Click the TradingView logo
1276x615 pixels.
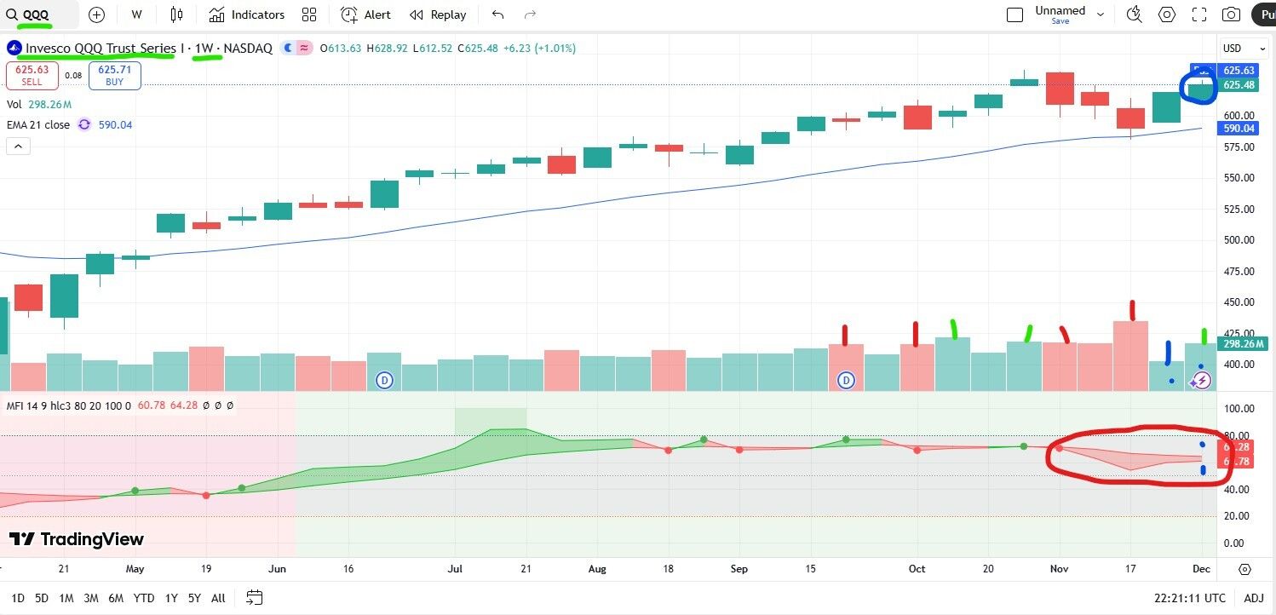point(77,539)
